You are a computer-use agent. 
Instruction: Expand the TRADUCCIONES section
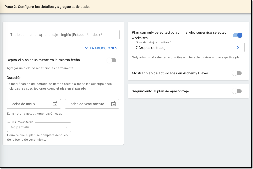click(103, 48)
